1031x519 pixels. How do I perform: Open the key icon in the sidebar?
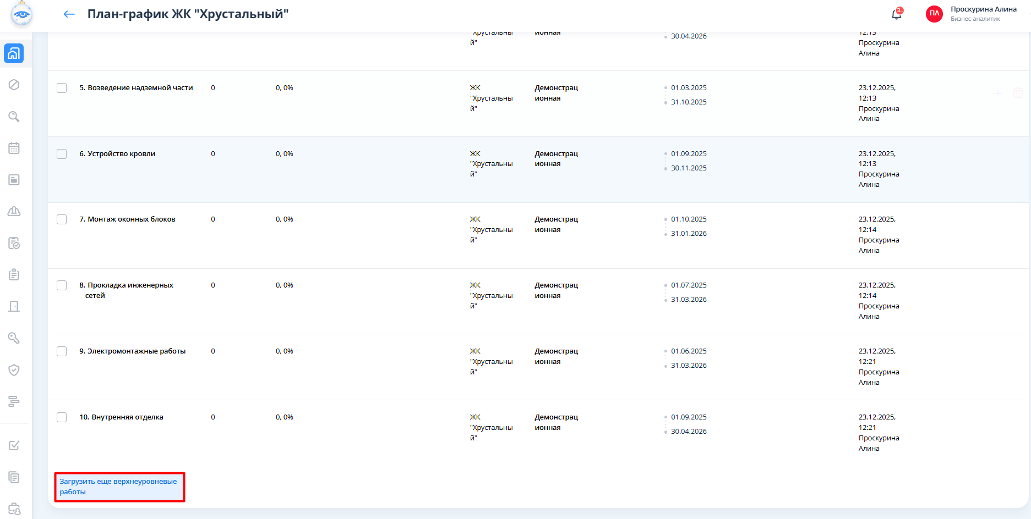(14, 338)
